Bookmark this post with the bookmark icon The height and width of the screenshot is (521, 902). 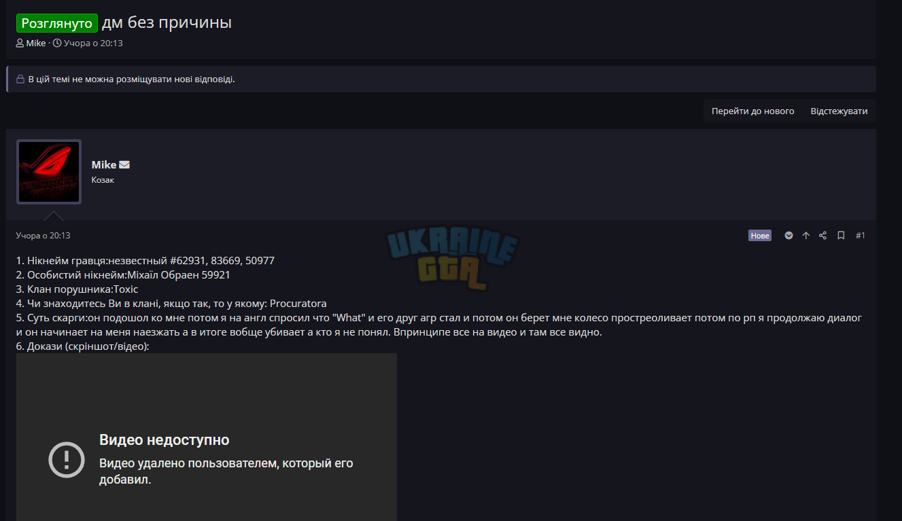coord(841,236)
